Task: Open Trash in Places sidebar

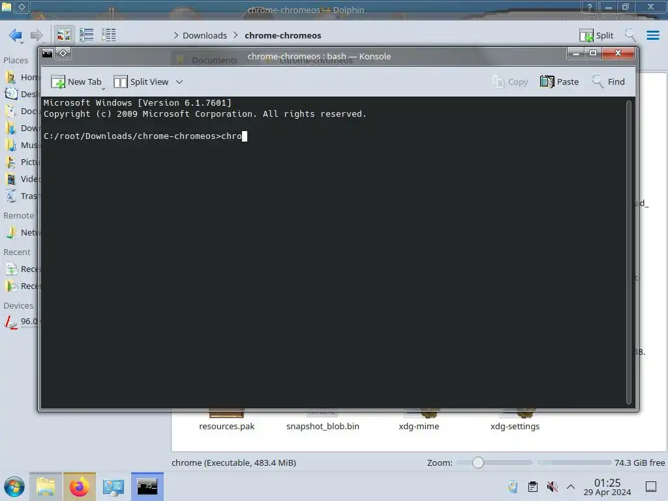Action: click(x=22, y=196)
